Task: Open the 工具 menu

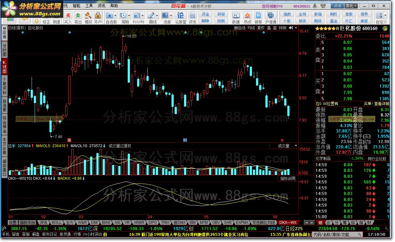Action: (89, 6)
